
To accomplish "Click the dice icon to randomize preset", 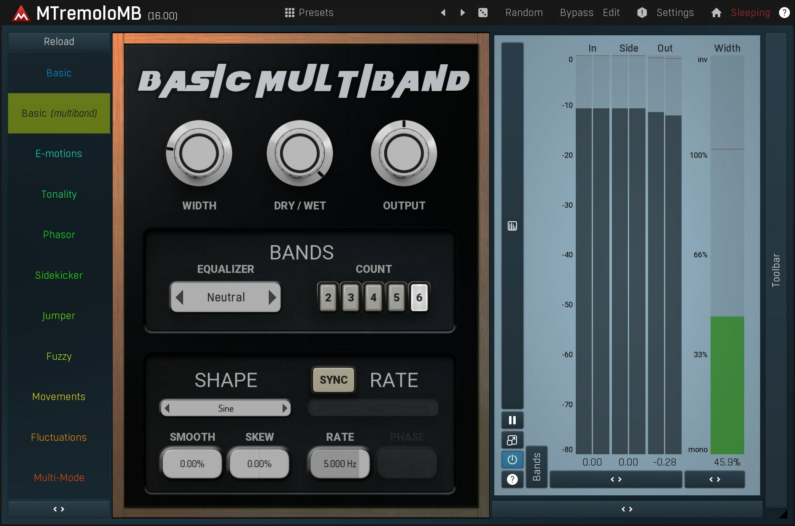I will click(483, 13).
